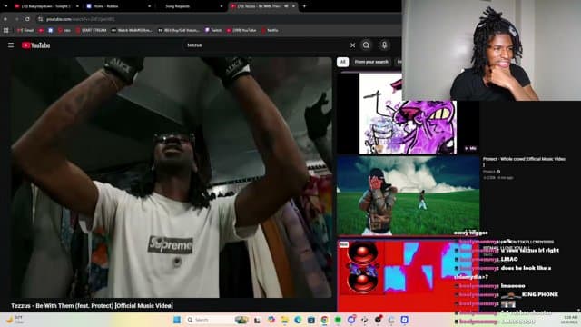581x327 pixels.
Task: Open the Twitch bookmark
Action: [x=213, y=30]
